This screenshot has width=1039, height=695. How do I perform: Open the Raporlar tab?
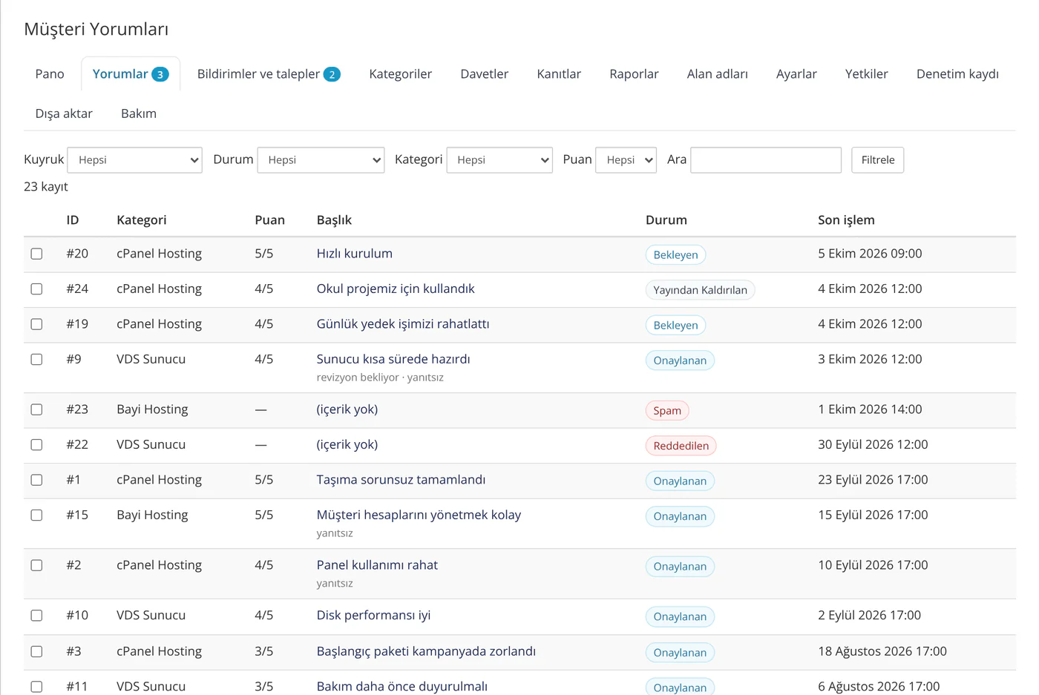[x=634, y=74]
